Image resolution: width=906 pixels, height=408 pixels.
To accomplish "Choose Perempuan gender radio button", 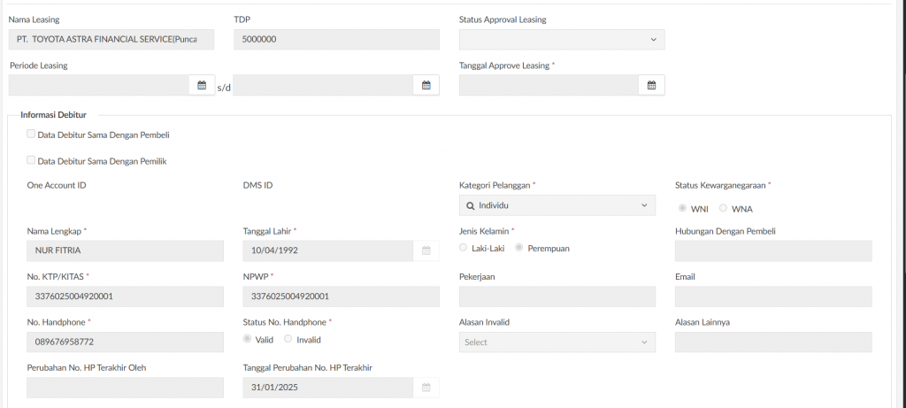I will pos(519,248).
